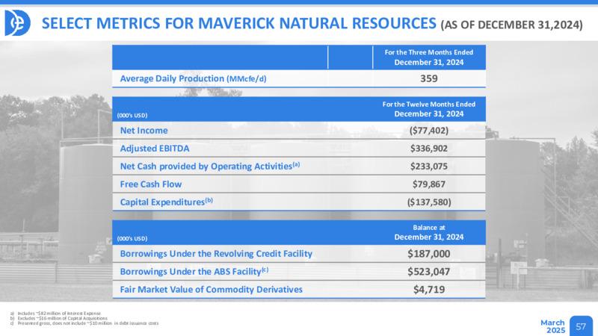The image size is (598, 336).
Task: Click 'Net Cash provided by Operating Activities' label
Action: coord(210,166)
